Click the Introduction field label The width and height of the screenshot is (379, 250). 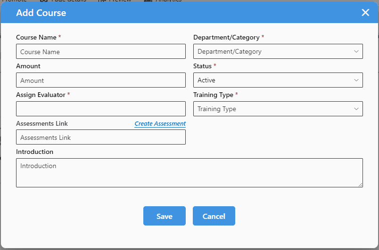(x=34, y=152)
